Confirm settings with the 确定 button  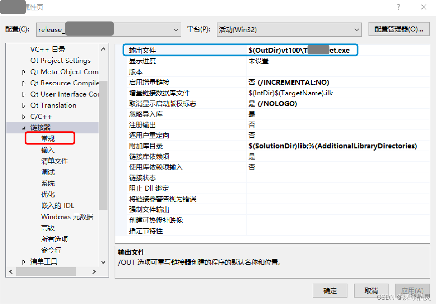(330, 290)
